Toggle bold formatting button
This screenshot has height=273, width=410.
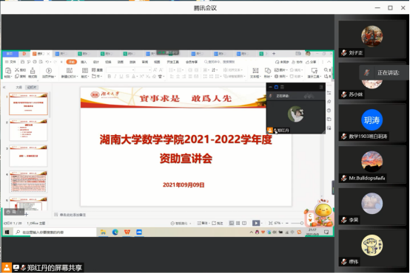tap(109, 77)
